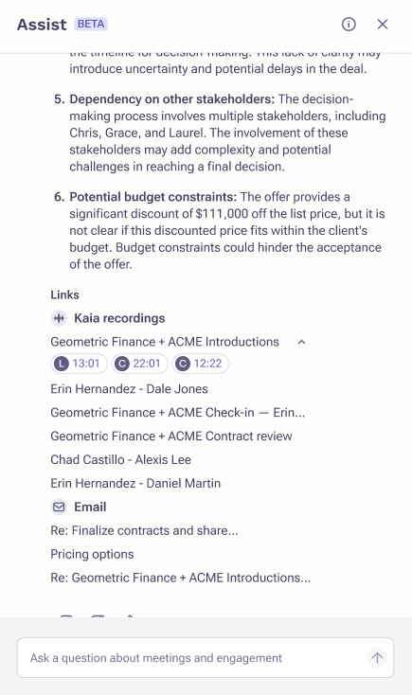Screen dimensions: 412x695
Task: Open the Pricing options email
Action: pyautogui.click(x=92, y=554)
